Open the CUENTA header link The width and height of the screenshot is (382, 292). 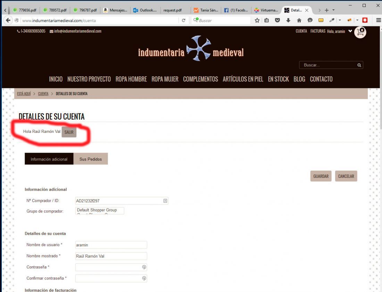click(x=301, y=31)
